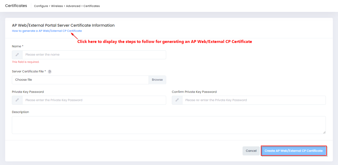Select the Certificates breadcrumb item

coord(92,6)
